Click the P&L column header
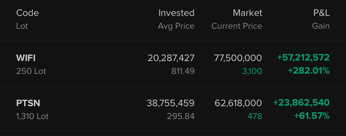The height and width of the screenshot is (136, 346). (321, 13)
